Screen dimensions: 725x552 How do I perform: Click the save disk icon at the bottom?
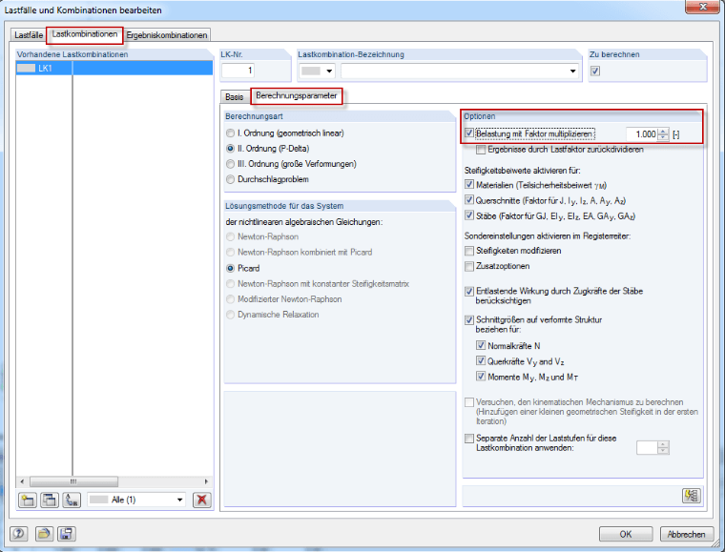click(67, 534)
